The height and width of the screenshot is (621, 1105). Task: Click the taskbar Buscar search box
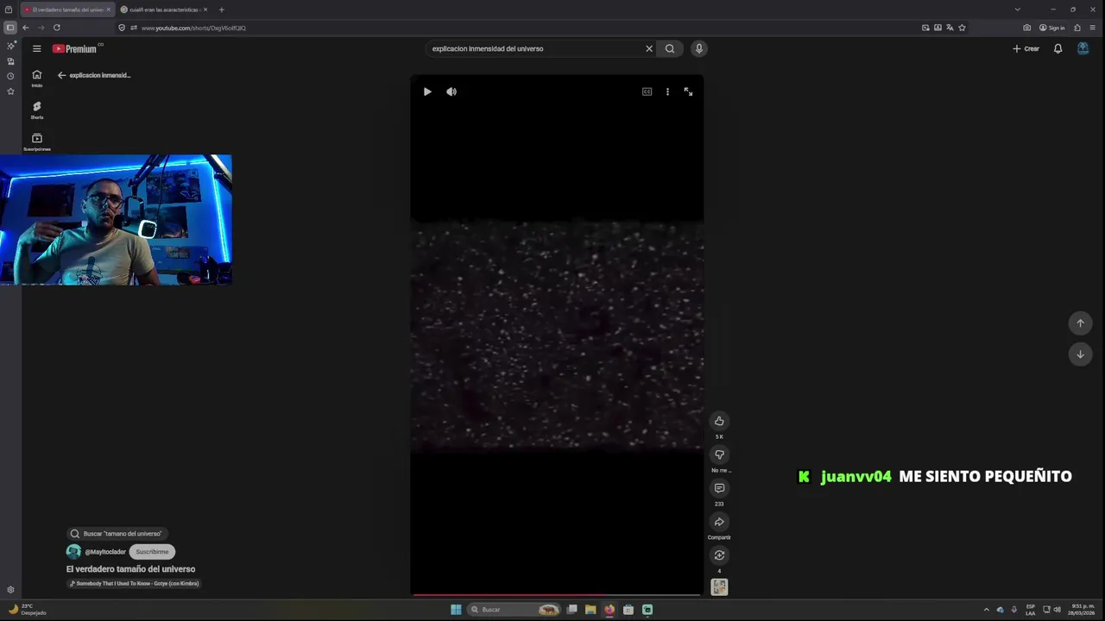tap(513, 610)
